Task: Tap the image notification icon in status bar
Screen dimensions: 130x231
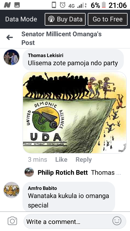Action: [17, 5]
